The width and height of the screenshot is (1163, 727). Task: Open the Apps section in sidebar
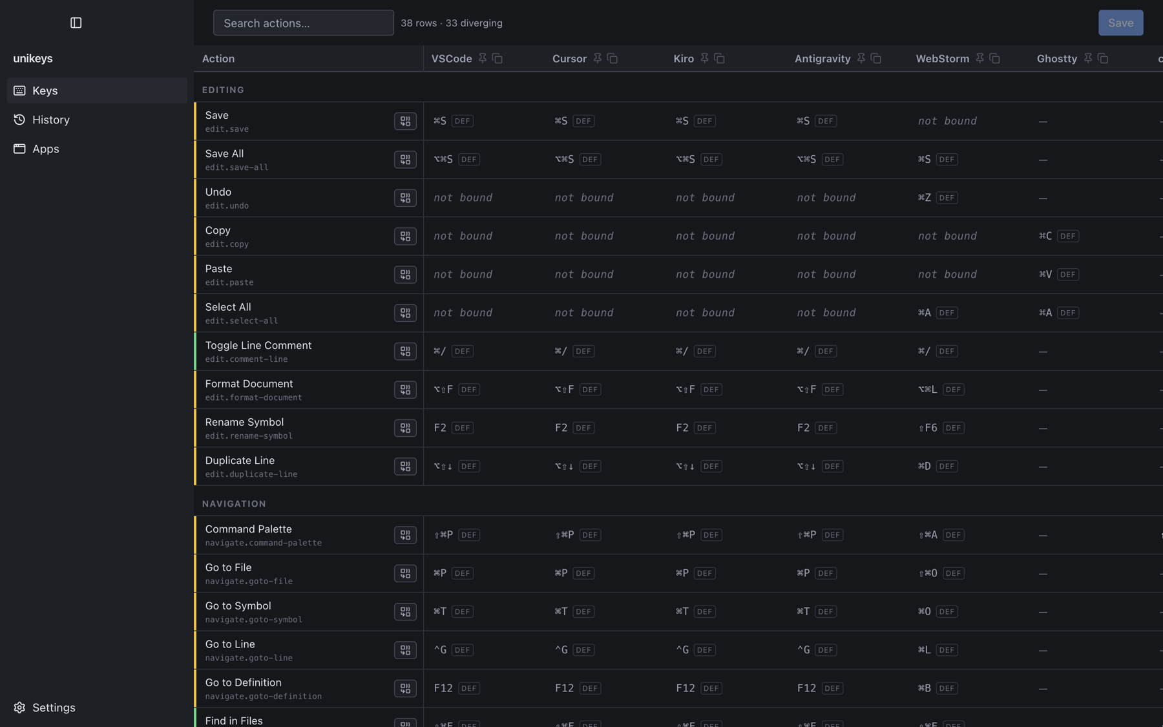click(97, 149)
